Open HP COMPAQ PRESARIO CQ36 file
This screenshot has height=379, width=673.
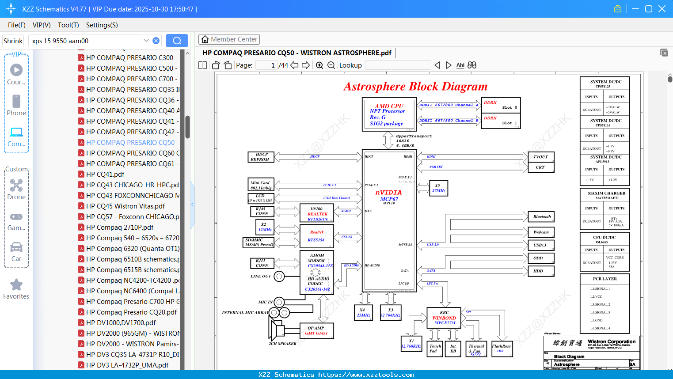(129, 100)
